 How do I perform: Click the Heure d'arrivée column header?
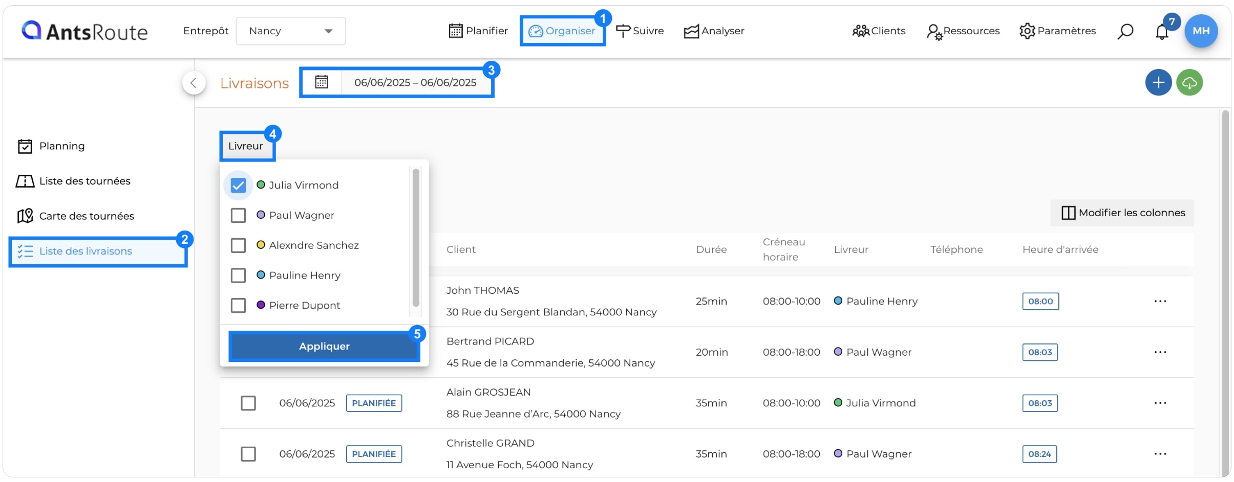click(1060, 249)
